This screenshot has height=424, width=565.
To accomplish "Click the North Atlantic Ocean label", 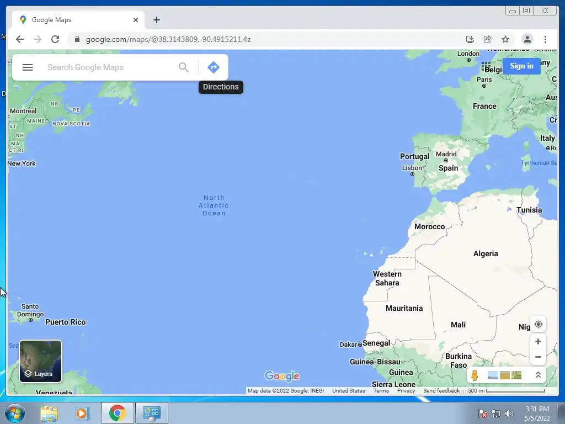I will coord(214,205).
